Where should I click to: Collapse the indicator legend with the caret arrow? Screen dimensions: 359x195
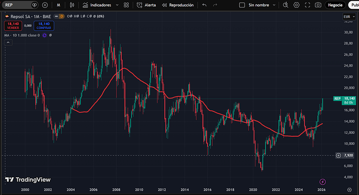coord(8,43)
